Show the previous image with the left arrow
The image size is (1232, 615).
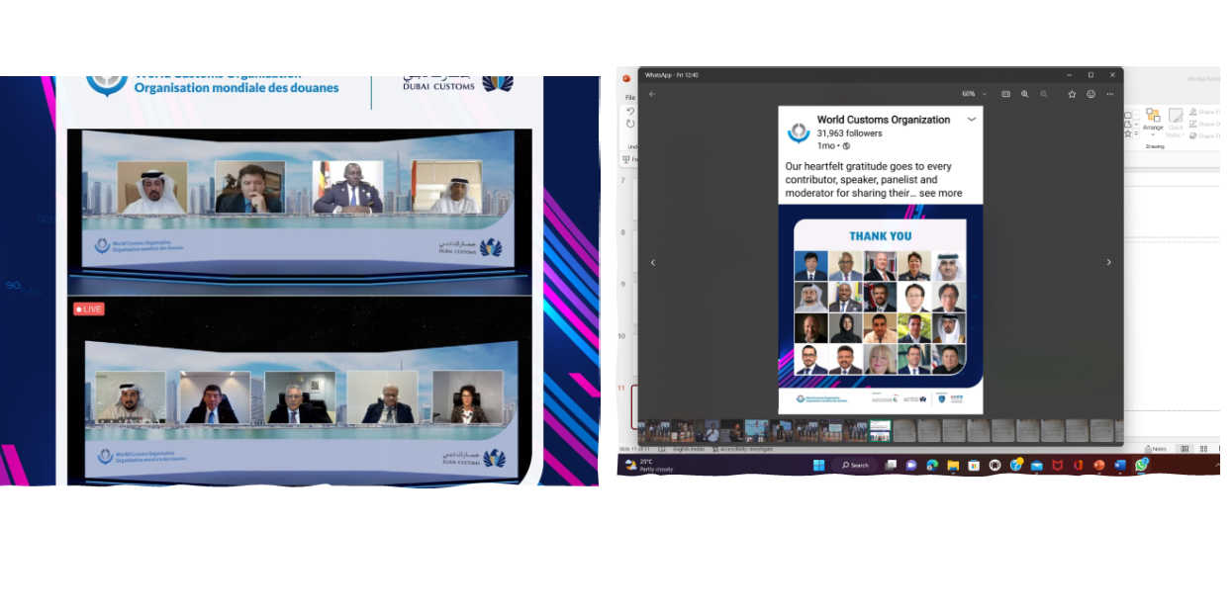pos(652,262)
